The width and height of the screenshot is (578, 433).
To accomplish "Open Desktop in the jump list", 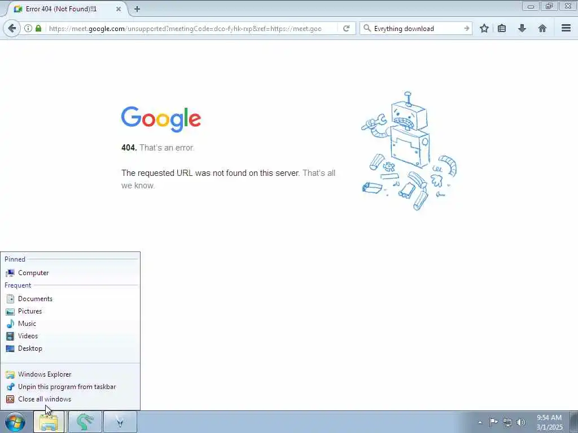I will (70, 348).
